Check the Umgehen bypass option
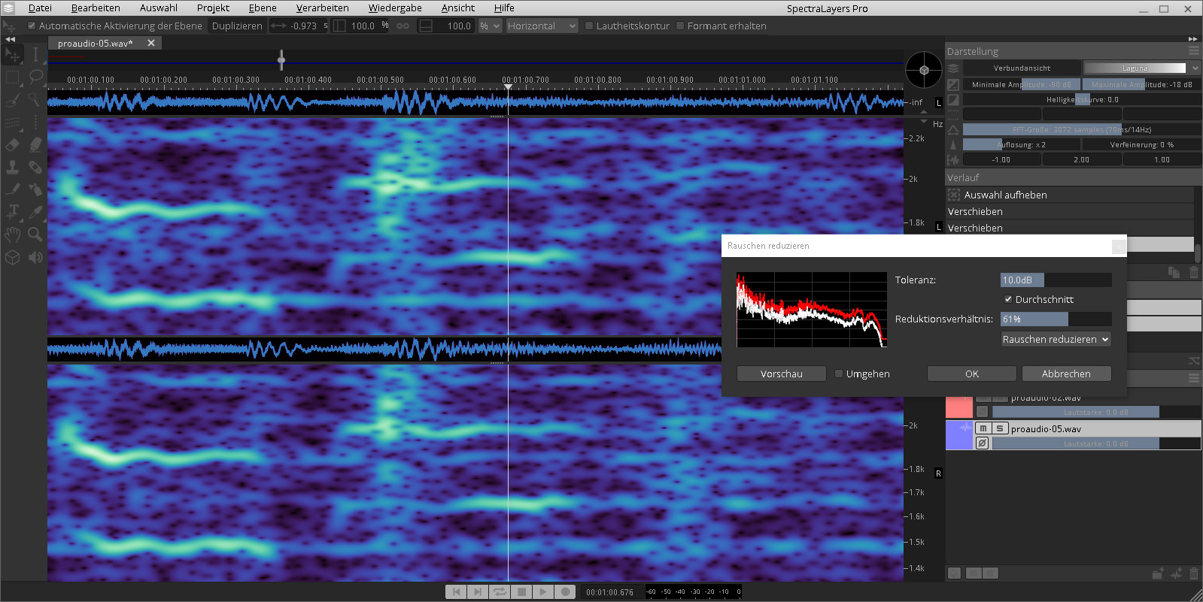Viewport: 1203px width, 602px height. coord(839,374)
